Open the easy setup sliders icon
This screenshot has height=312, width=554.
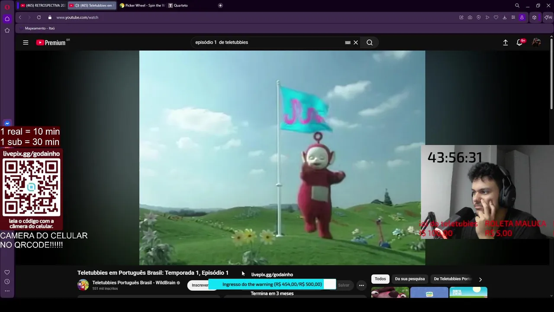[513, 17]
